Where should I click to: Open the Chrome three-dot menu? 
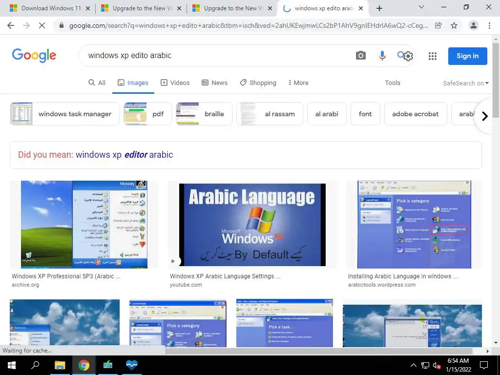(x=489, y=25)
